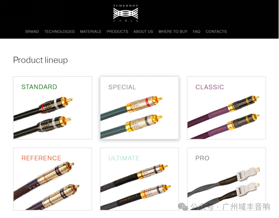Select ABOUT US in navigation bar
This screenshot has height=218, width=279.
tap(143, 32)
